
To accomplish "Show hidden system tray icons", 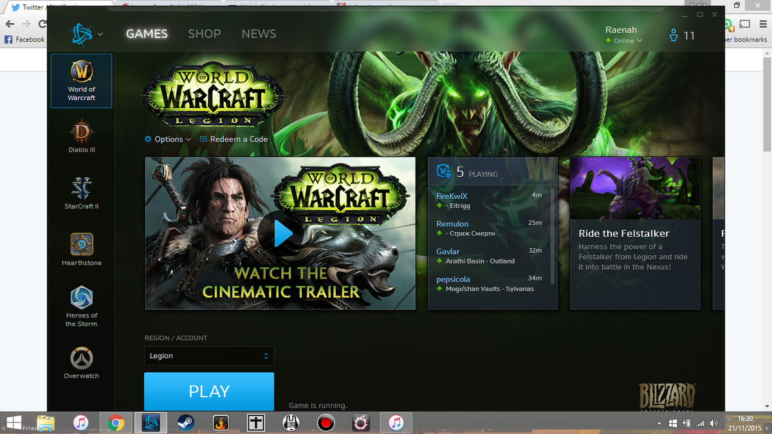I will pos(659,424).
